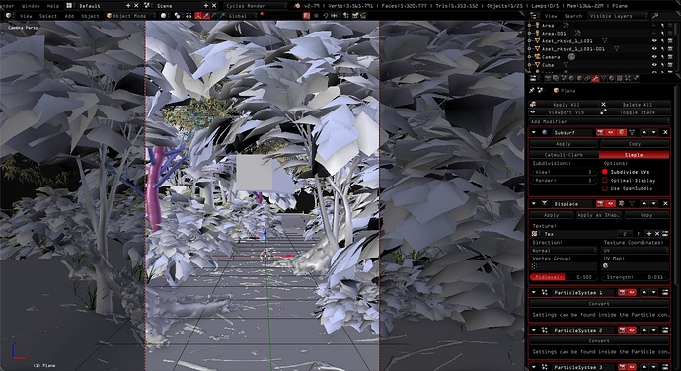Image resolution: width=681 pixels, height=371 pixels.
Task: Click the viewport shading sphere icon
Action: pos(163,16)
